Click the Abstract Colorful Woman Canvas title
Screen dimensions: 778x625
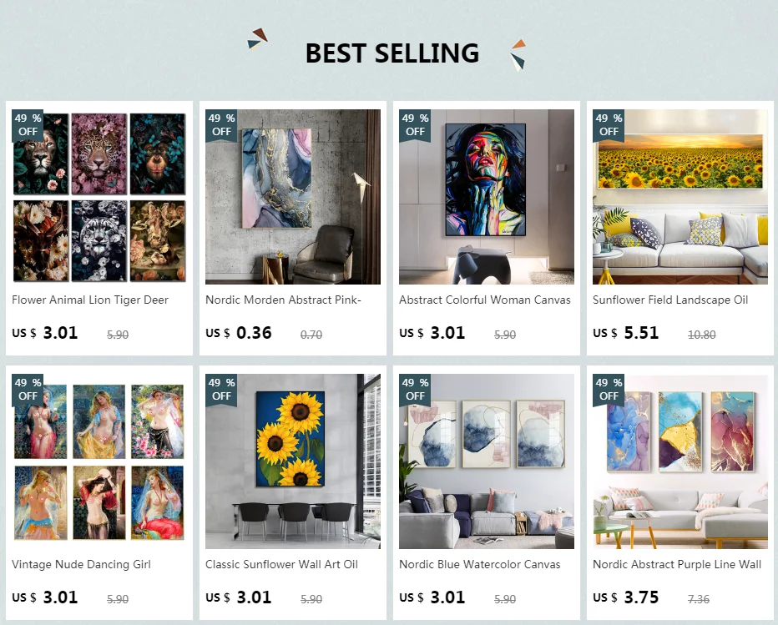(x=485, y=300)
